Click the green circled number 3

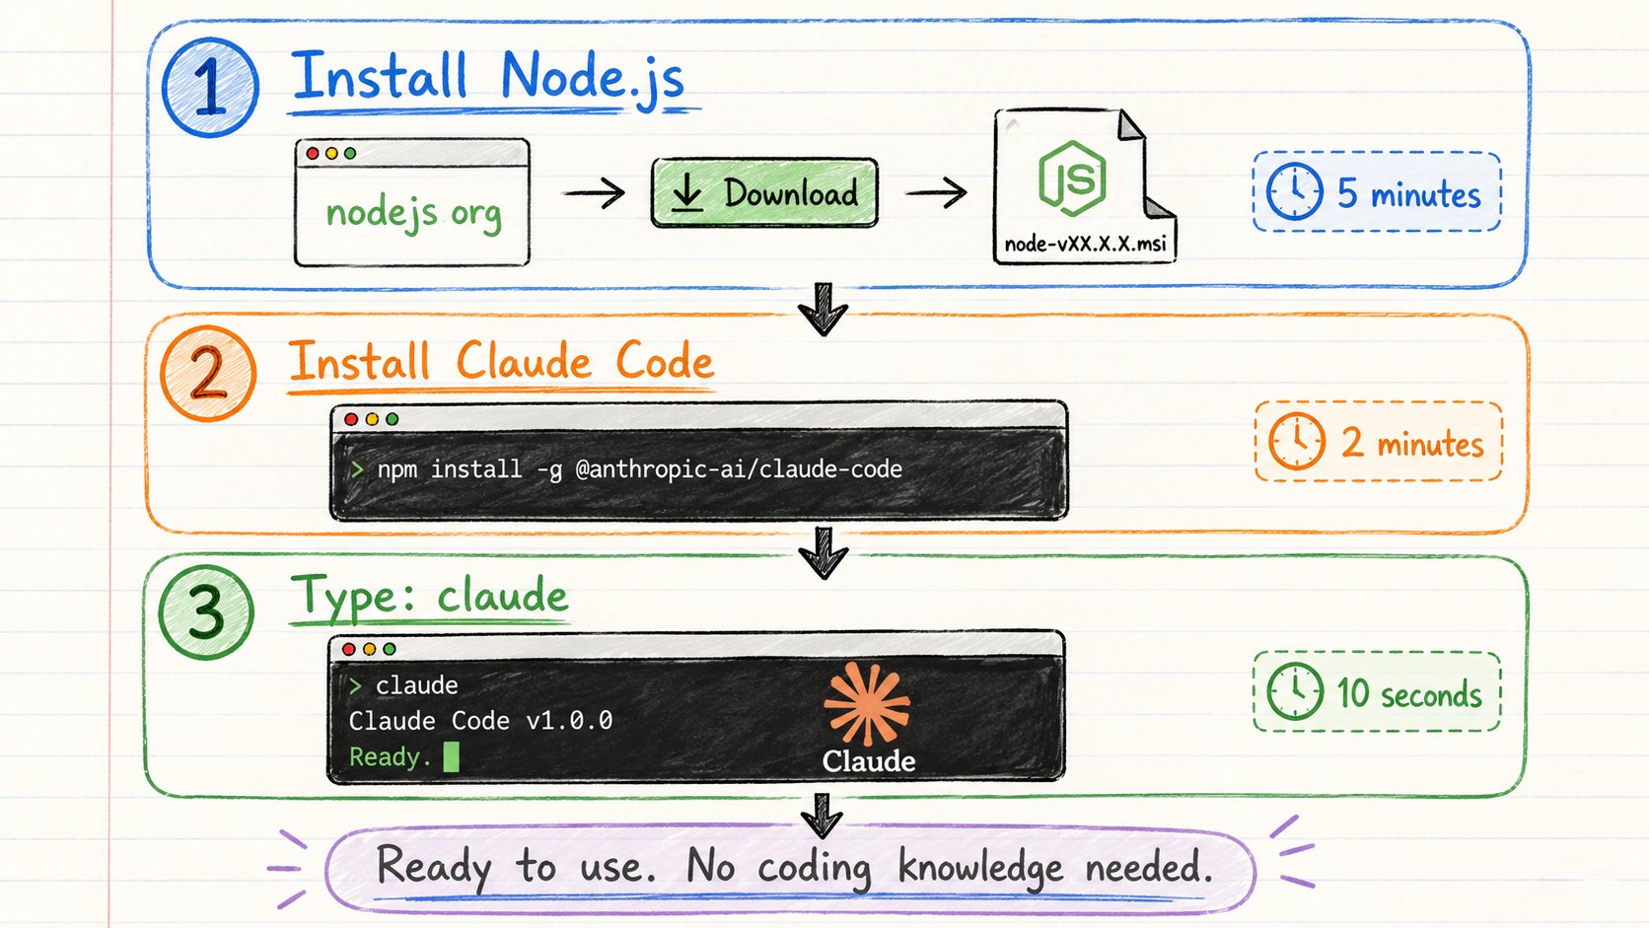(206, 612)
